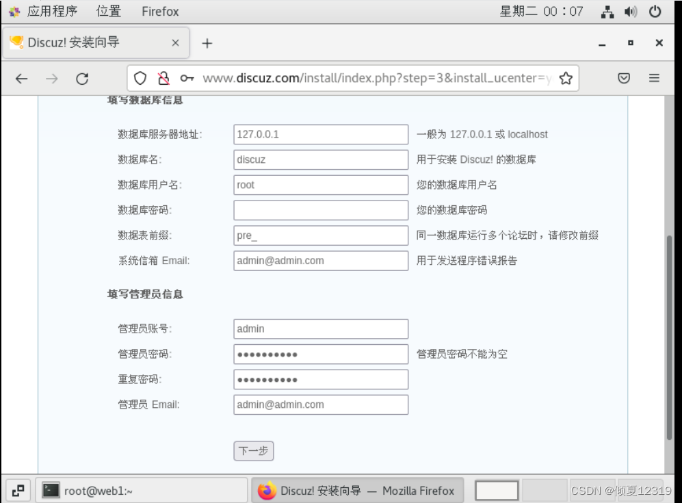
Task: Open the Firefox application menu in top bar
Action: [160, 12]
